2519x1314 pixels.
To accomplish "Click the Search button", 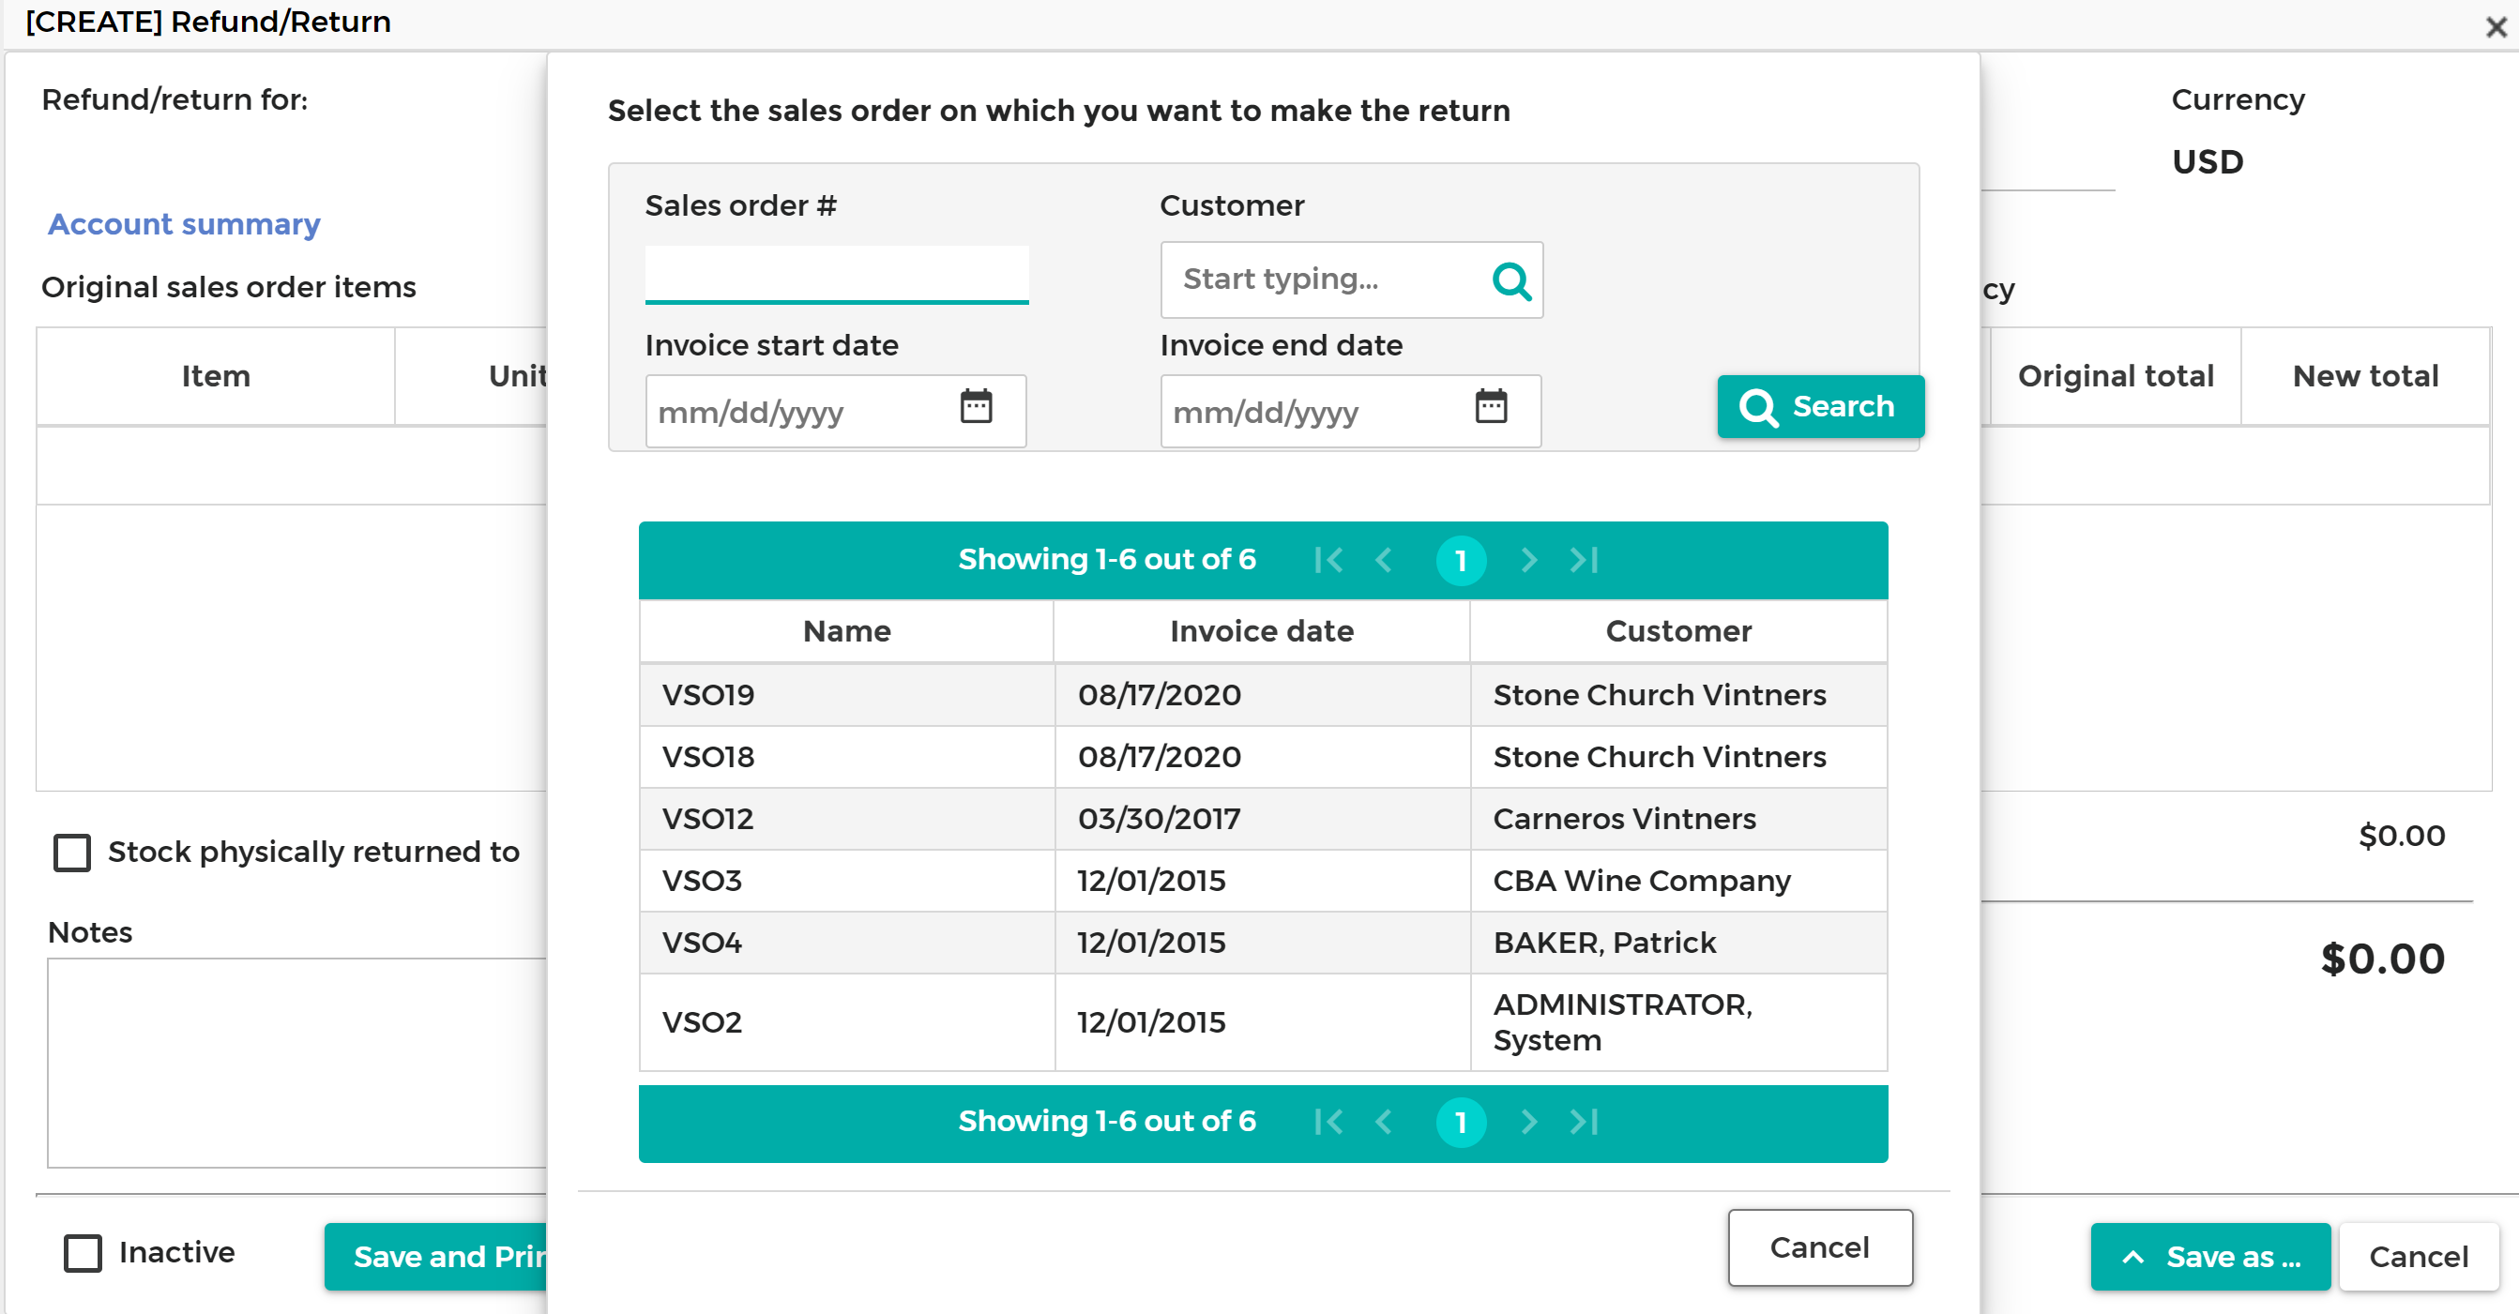I will click(1821, 407).
